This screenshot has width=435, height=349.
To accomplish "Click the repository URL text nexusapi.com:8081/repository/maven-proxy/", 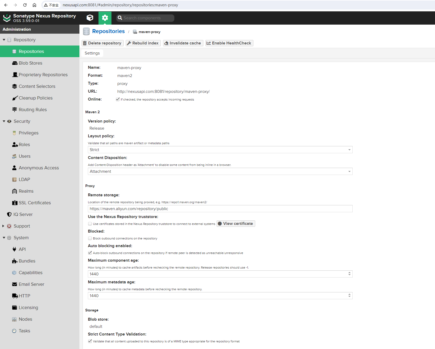I will (163, 92).
